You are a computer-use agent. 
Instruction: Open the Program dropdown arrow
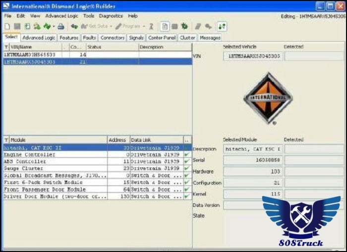pos(144,26)
